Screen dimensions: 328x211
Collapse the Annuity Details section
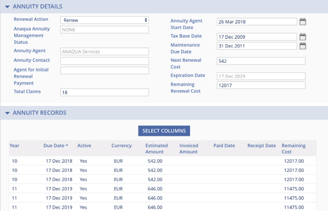(7, 7)
